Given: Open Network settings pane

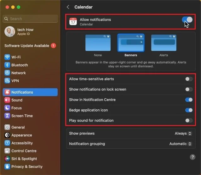Looking at the screenshot, I should 30,73.
